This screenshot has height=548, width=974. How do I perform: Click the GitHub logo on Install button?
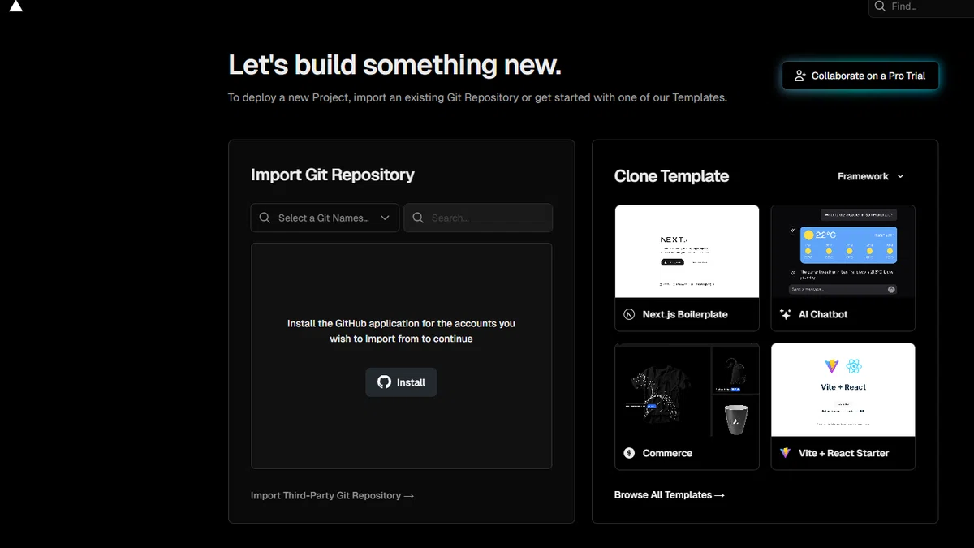[385, 382]
